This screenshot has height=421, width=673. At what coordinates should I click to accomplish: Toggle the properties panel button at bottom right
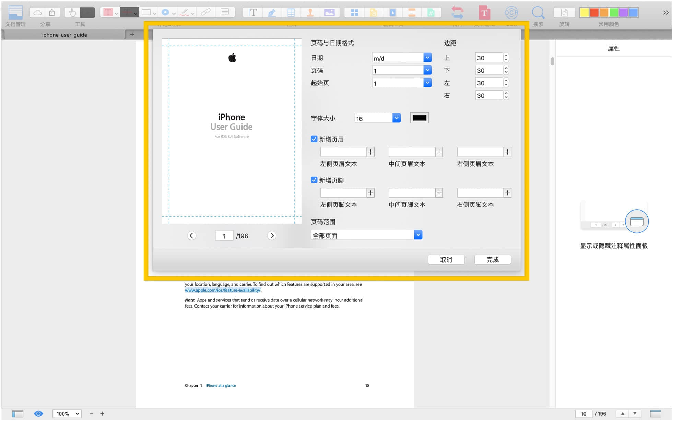pyautogui.click(x=656, y=413)
